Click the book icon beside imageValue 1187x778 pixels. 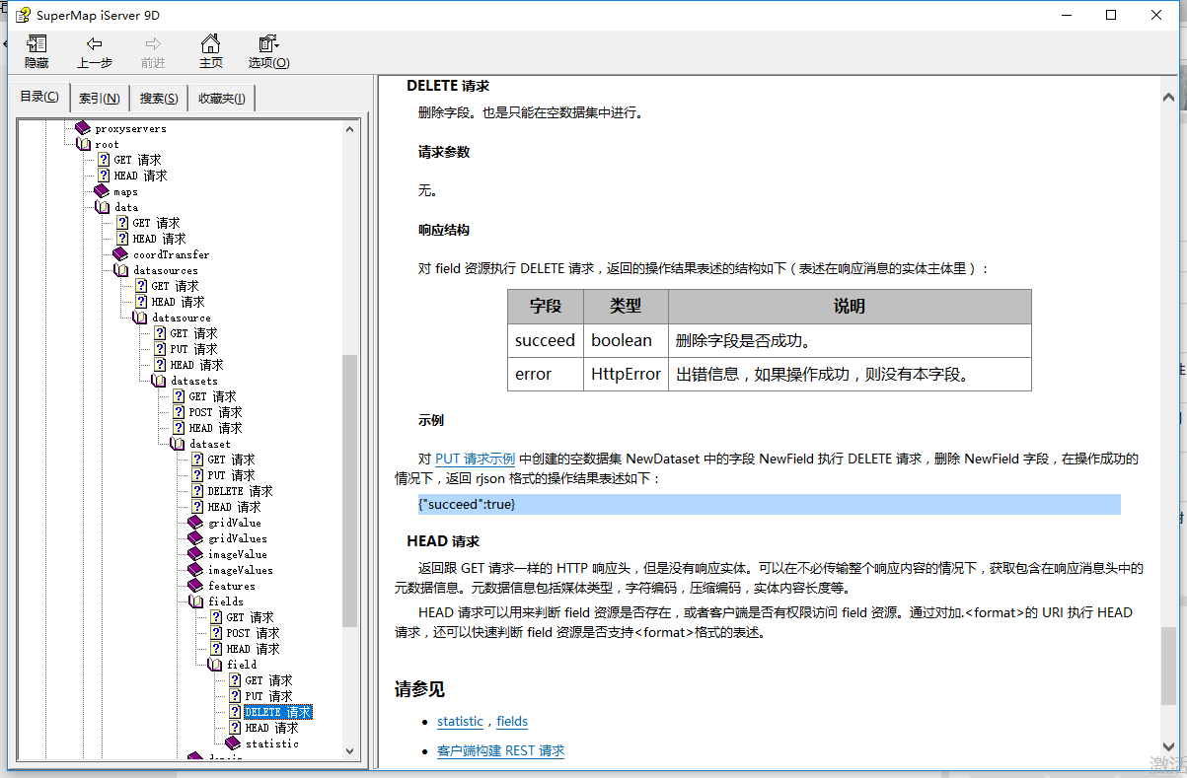click(195, 554)
